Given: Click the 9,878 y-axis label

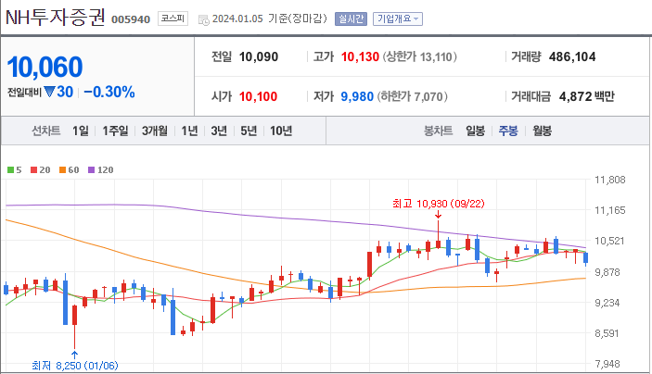Looking at the screenshot, I should point(607,272).
